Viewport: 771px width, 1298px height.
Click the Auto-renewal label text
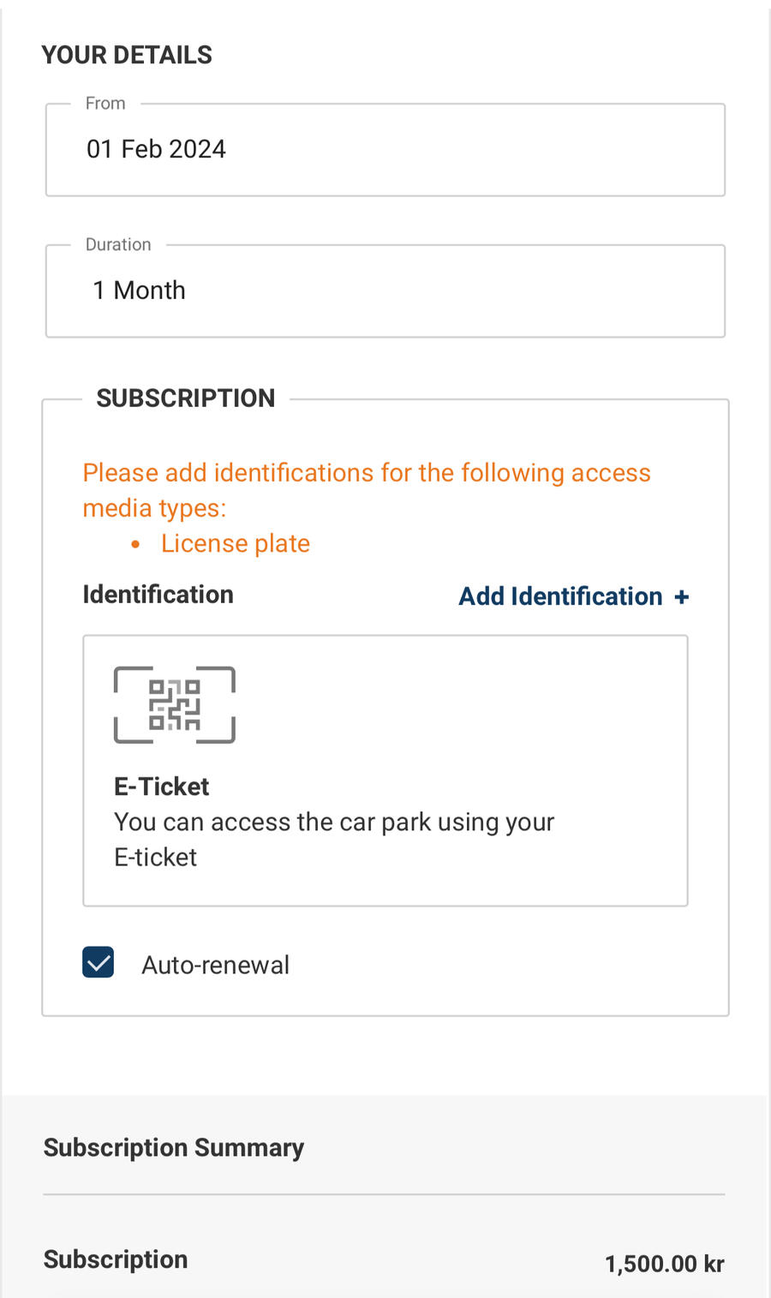[215, 966]
